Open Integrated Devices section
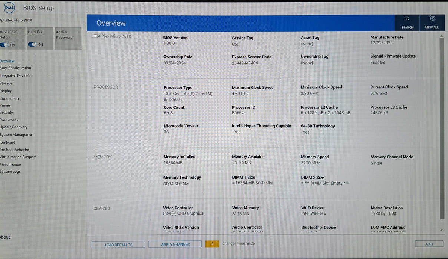This screenshot has height=259, width=448. (x=15, y=76)
